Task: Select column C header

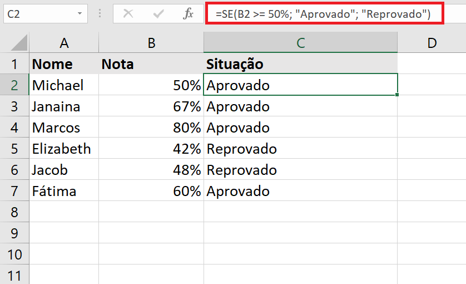Action: (x=300, y=43)
